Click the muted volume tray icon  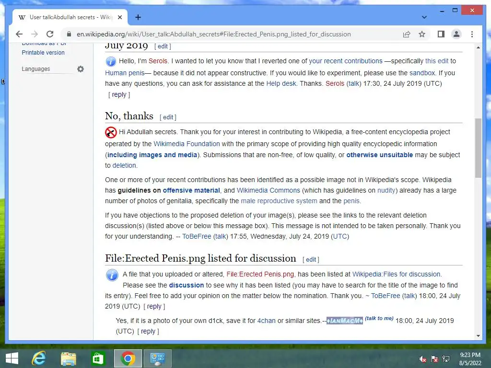[x=423, y=359]
